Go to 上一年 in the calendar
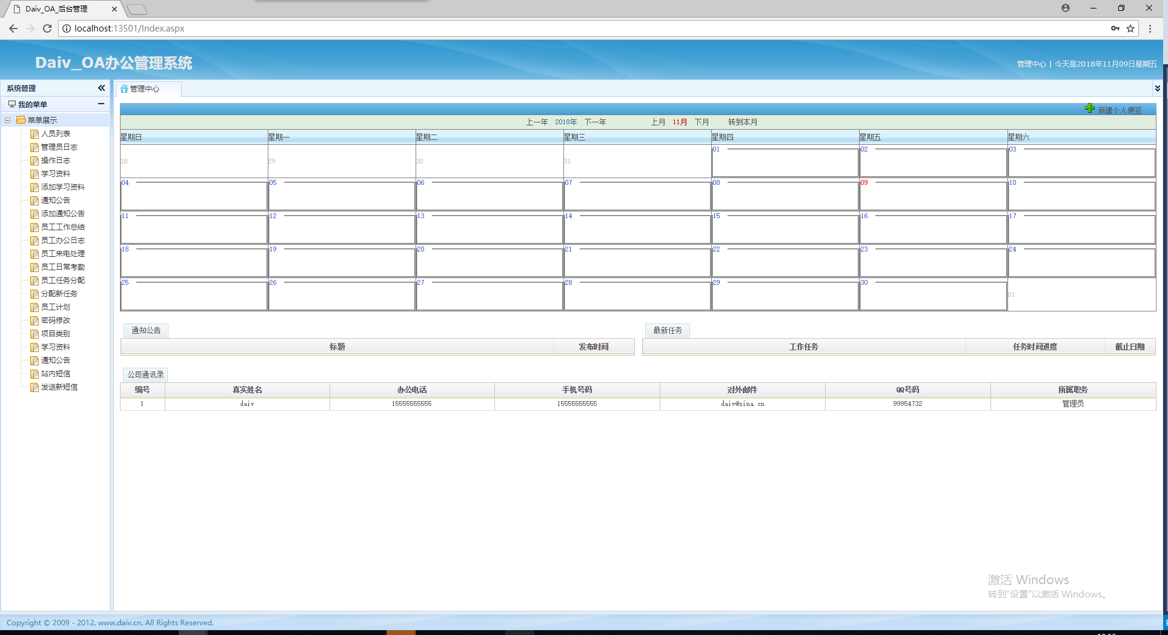 pyautogui.click(x=537, y=122)
